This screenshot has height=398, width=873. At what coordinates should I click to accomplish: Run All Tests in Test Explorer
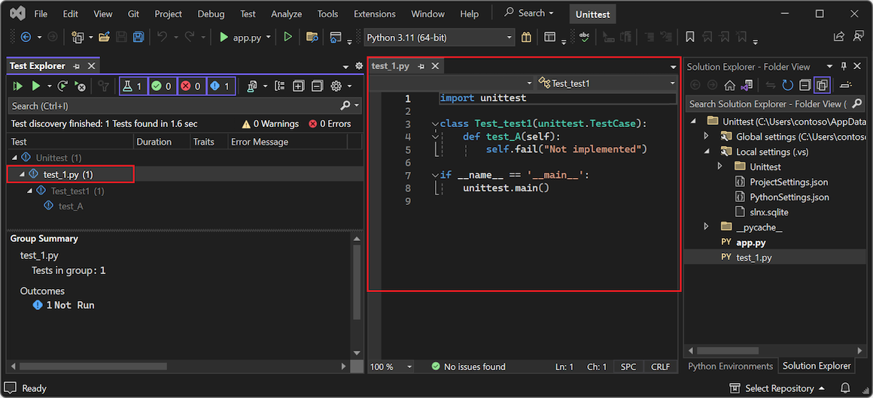click(x=17, y=86)
